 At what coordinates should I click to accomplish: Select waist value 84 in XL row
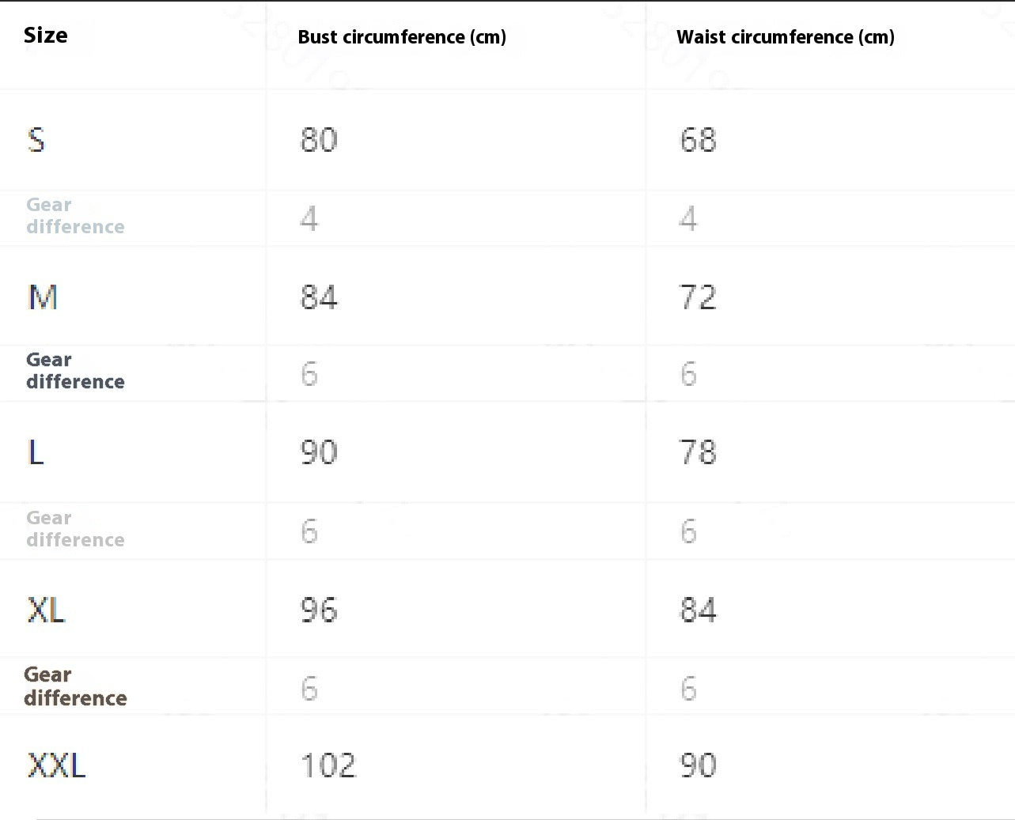698,610
